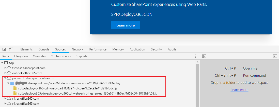The image size is (279, 107).
Task: Click the inspect element picker icon
Action: 4,49
